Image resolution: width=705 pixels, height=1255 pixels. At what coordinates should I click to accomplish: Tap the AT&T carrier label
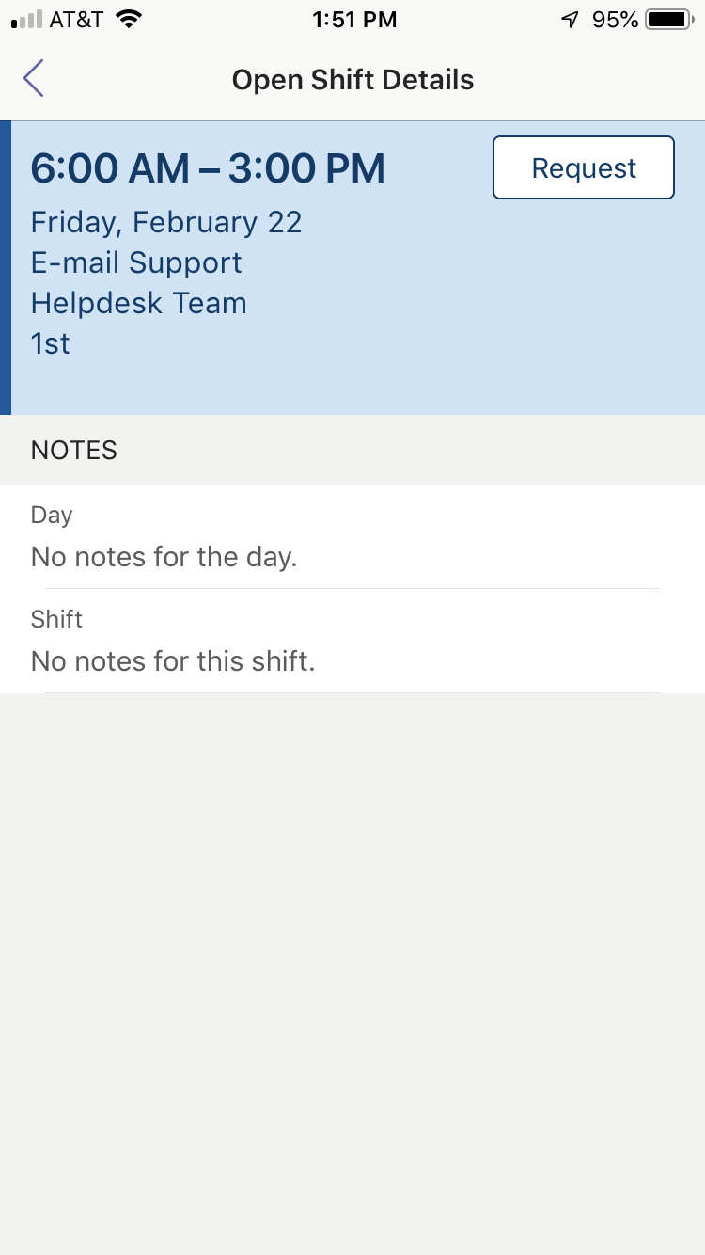[x=76, y=19]
